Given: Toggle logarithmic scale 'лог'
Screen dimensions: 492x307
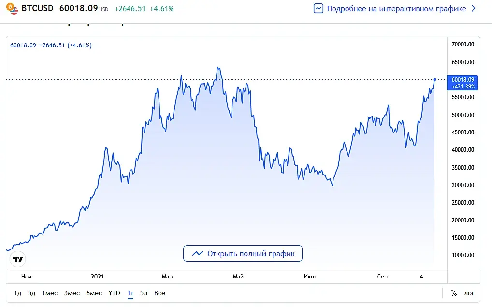Looking at the screenshot, I should pos(469,293).
